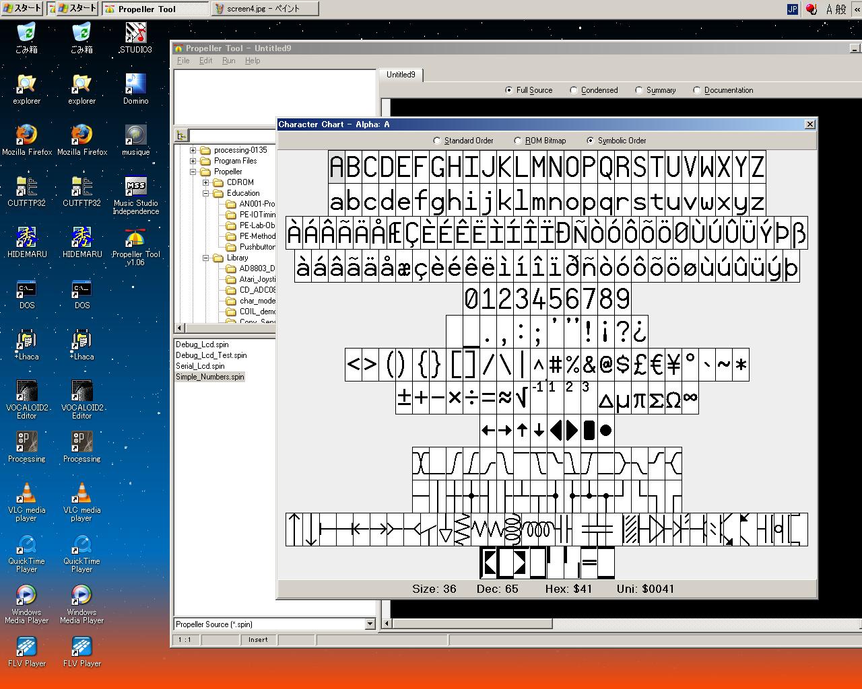
Task: Open the red-ball IME pad tray icon
Action: click(x=811, y=9)
